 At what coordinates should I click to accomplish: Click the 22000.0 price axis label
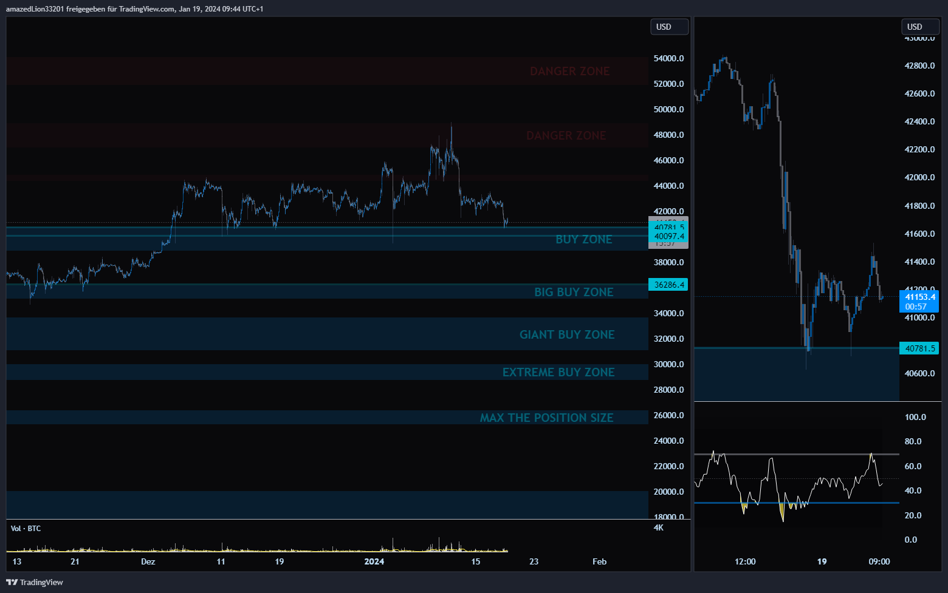(x=668, y=466)
